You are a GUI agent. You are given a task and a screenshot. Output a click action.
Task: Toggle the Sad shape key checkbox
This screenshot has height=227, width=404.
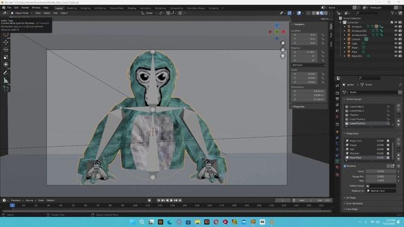pyautogui.click(x=388, y=149)
